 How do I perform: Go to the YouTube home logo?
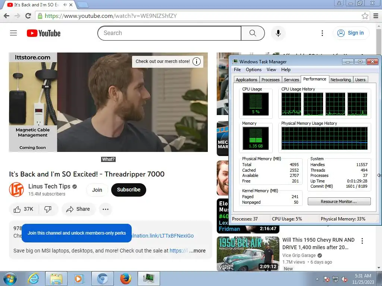(x=44, y=33)
